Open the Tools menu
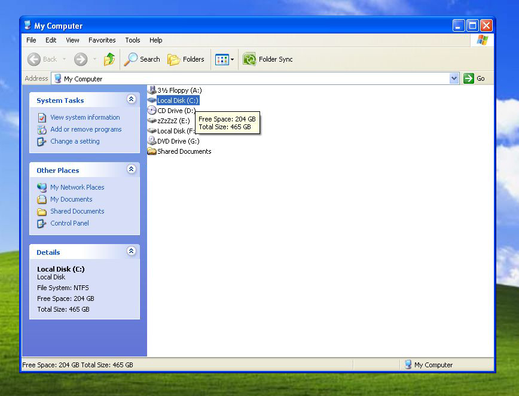 point(133,40)
